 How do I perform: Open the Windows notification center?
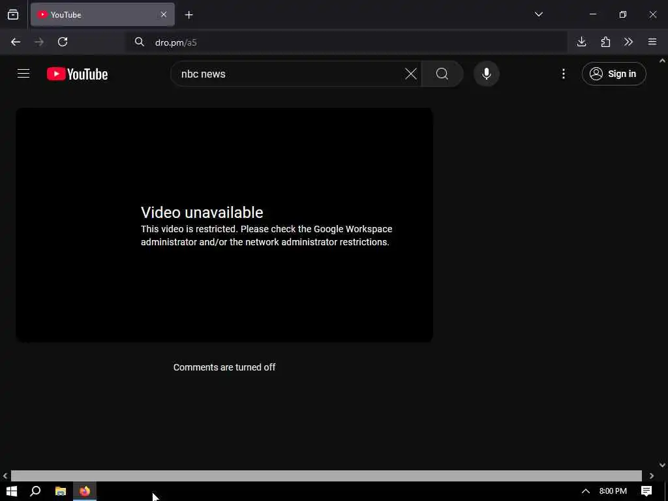(646, 491)
